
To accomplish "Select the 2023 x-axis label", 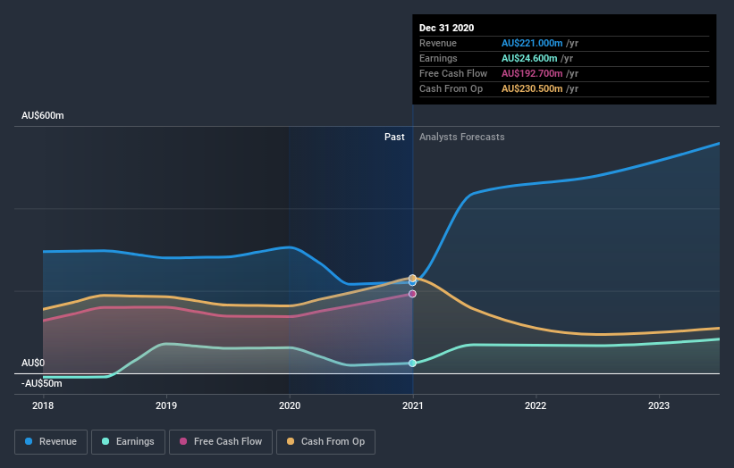I will click(659, 405).
